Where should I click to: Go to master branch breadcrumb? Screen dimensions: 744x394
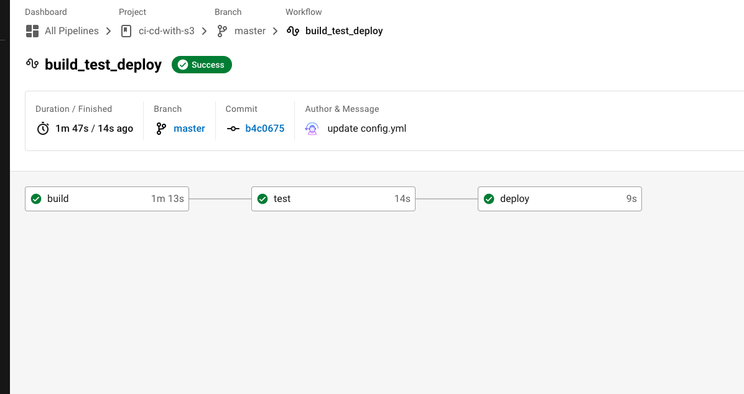250,31
